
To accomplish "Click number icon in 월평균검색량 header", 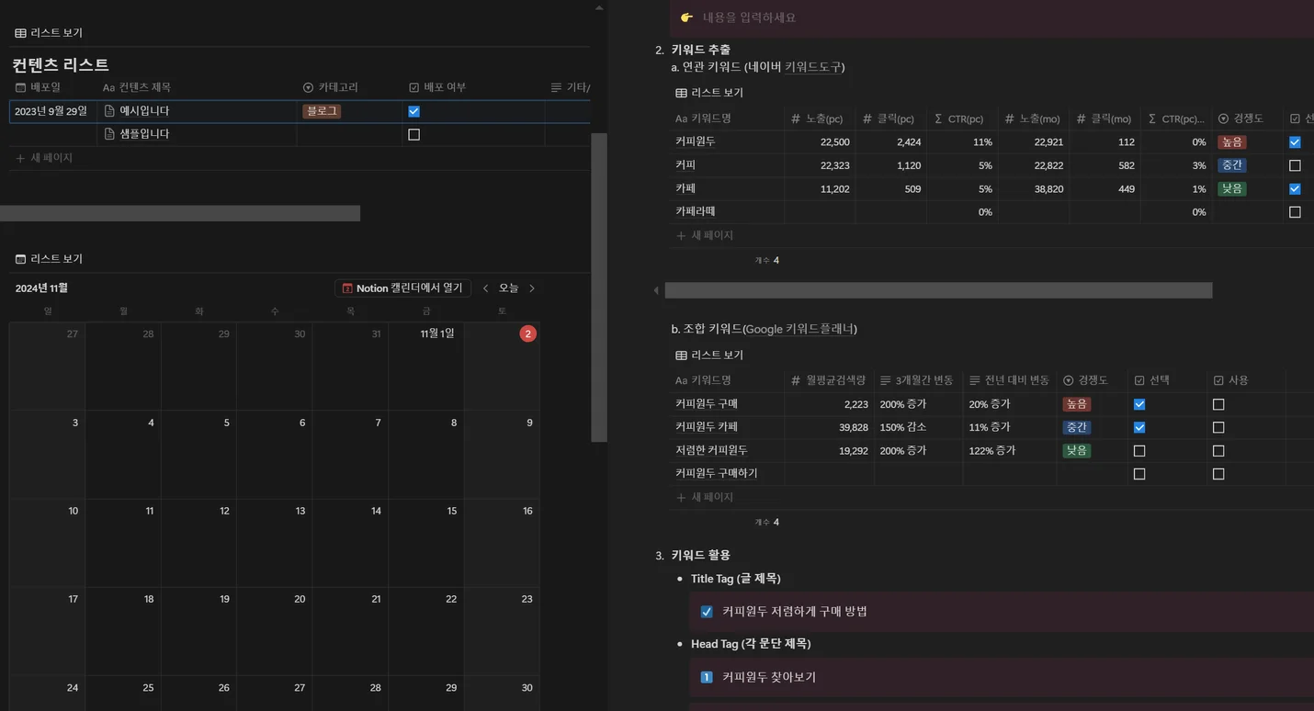I will pos(796,380).
